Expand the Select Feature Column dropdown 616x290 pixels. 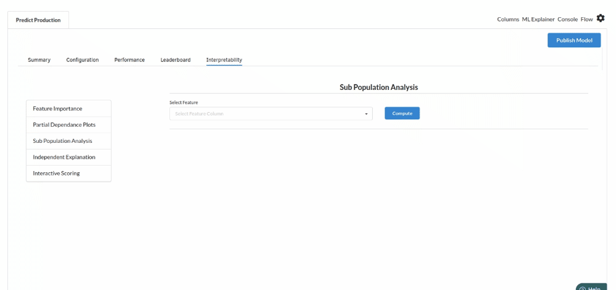[271, 114]
